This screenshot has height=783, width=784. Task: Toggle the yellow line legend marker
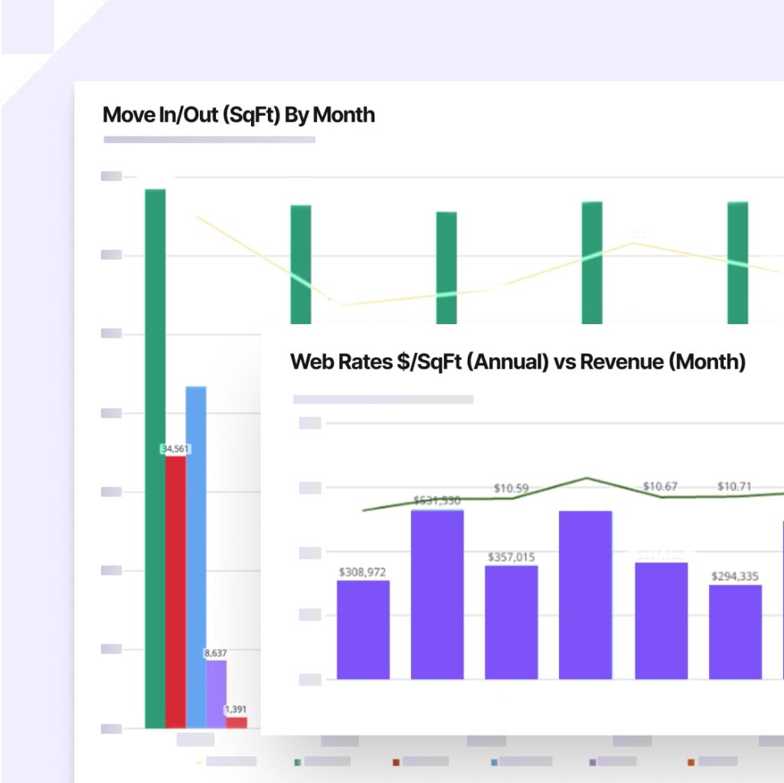coord(200,762)
